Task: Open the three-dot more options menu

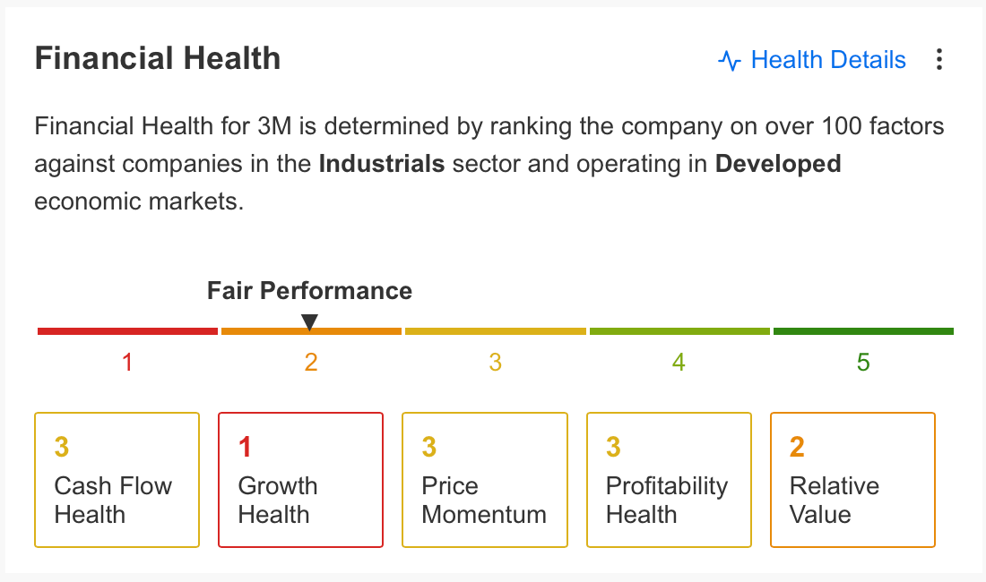Action: click(938, 60)
